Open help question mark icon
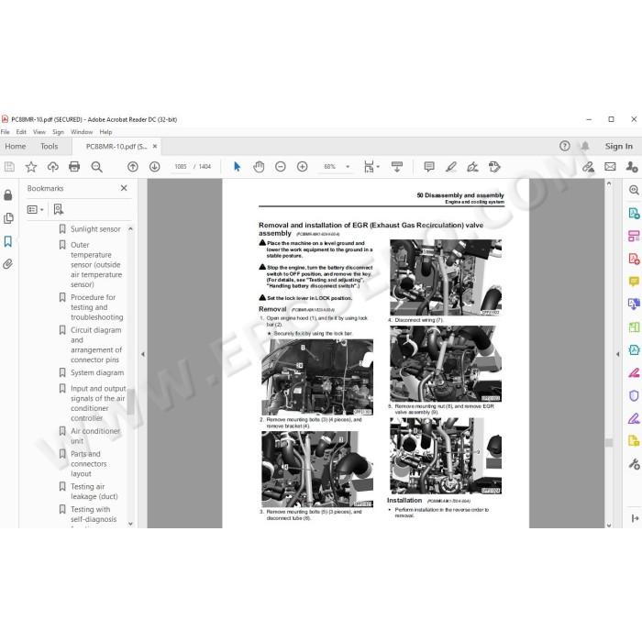The width and height of the screenshot is (642, 642). pos(565,146)
